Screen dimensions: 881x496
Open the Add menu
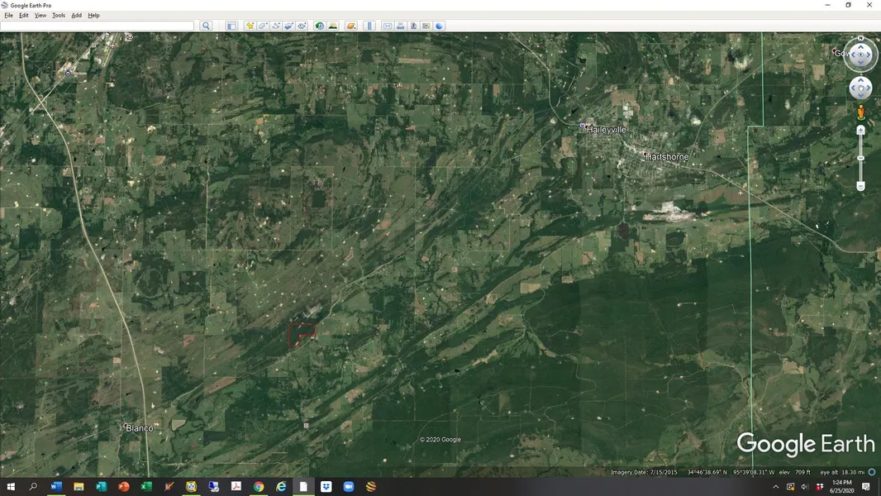pyautogui.click(x=76, y=15)
